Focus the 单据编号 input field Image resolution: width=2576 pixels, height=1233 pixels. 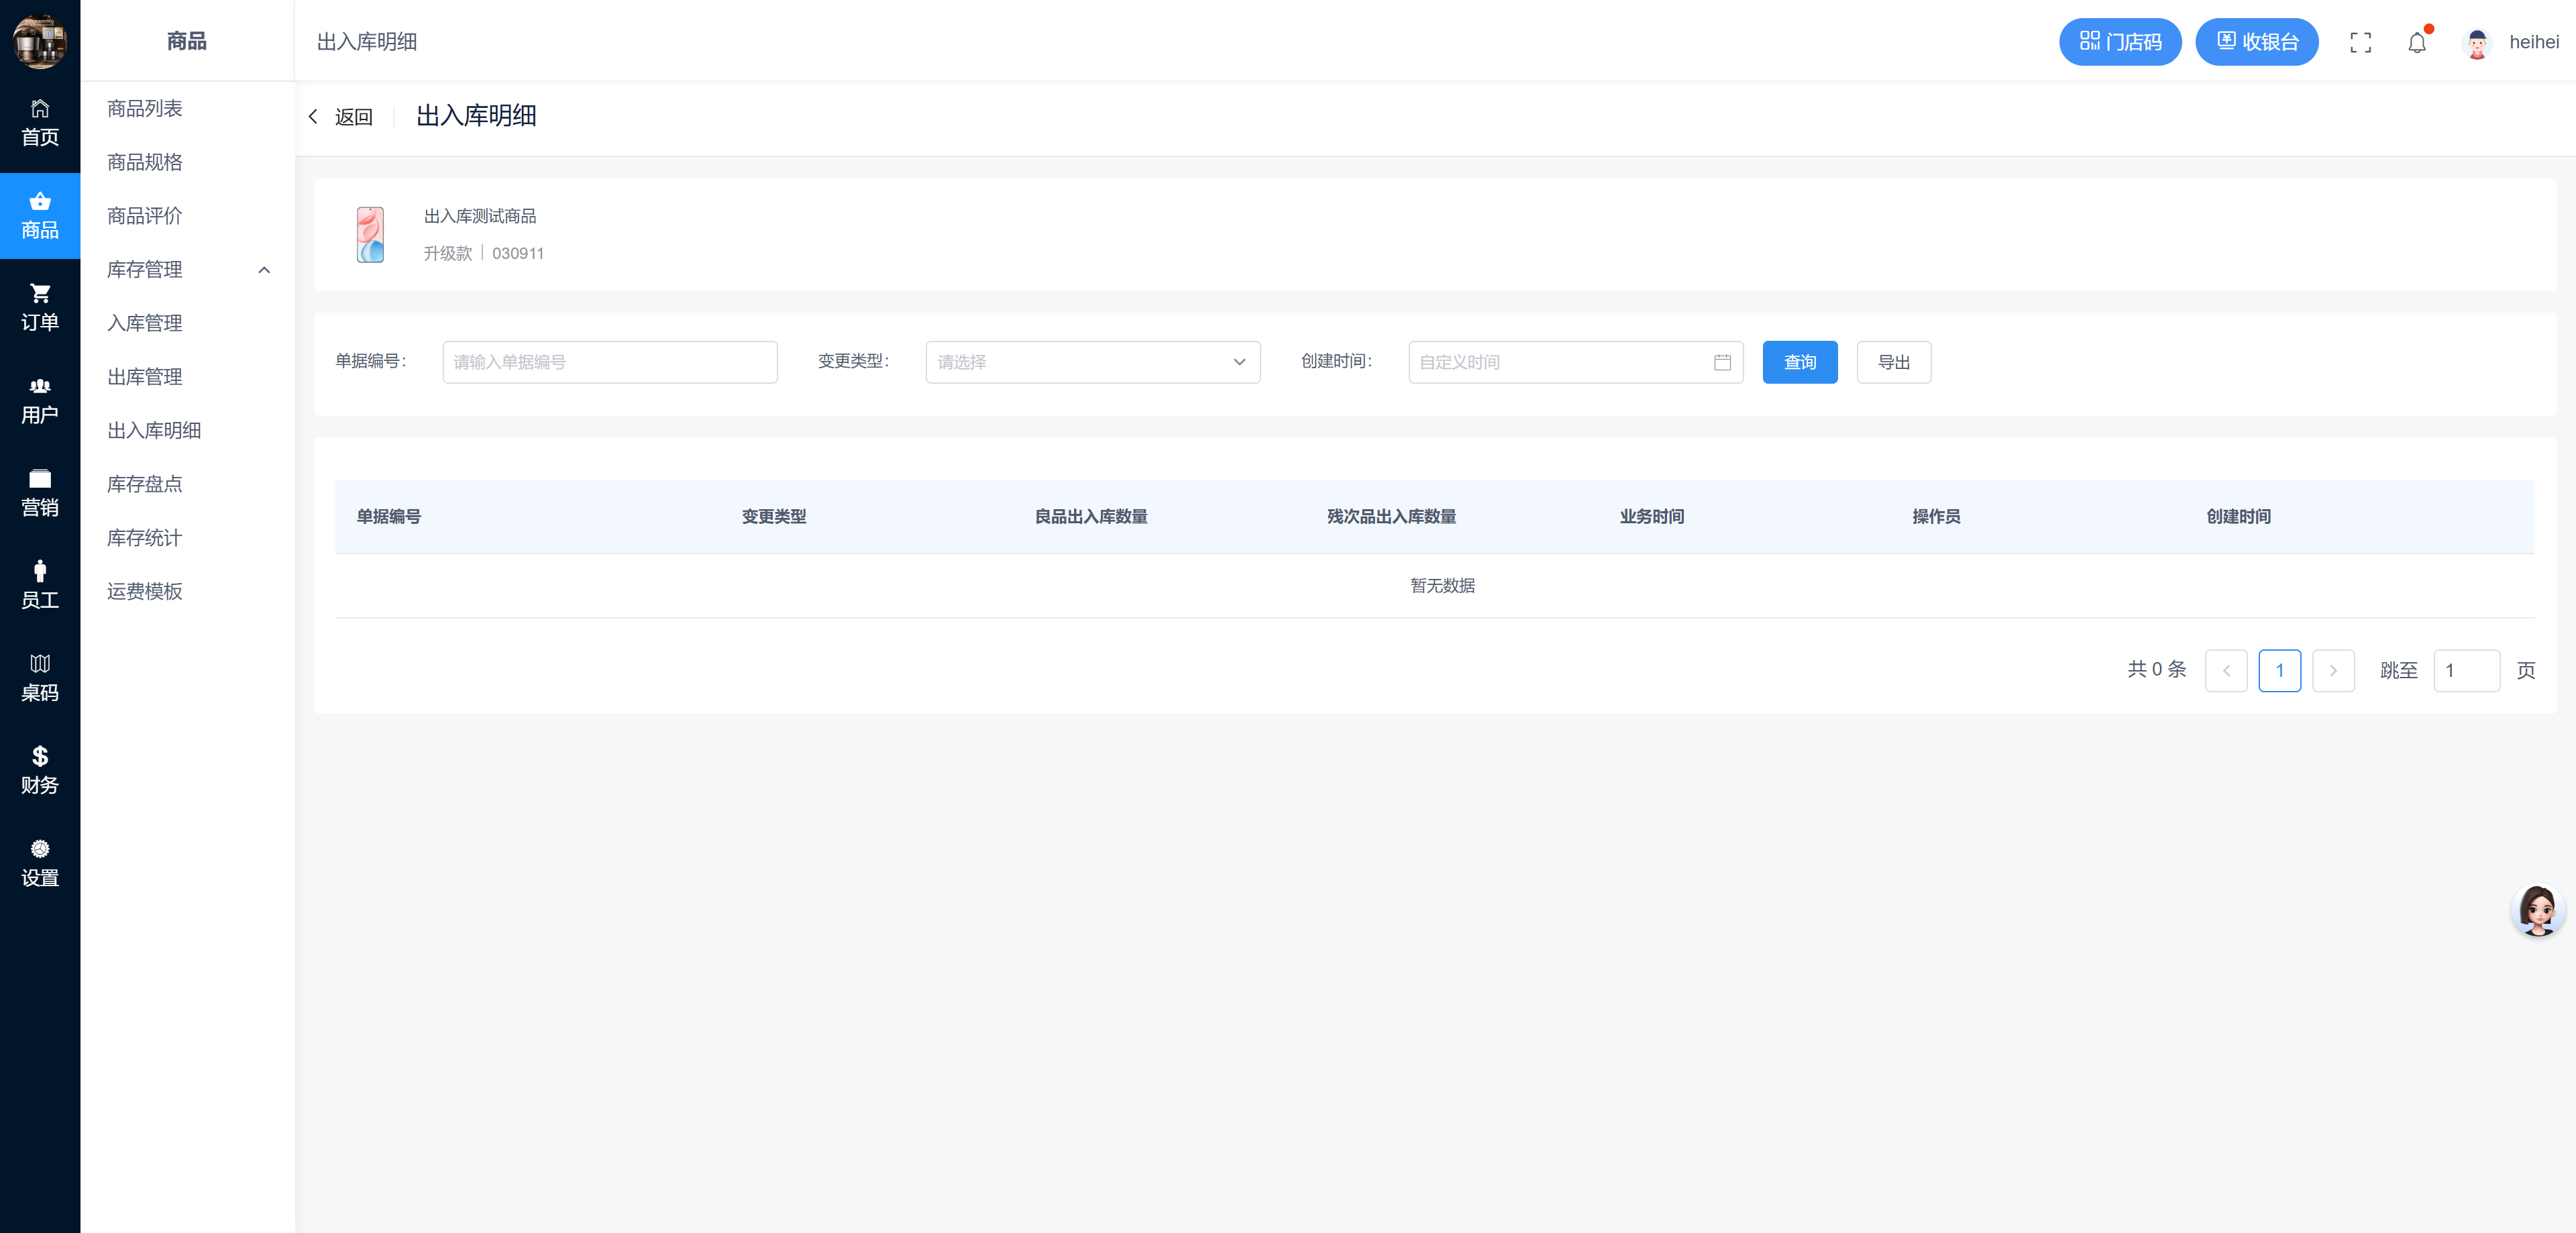point(609,362)
